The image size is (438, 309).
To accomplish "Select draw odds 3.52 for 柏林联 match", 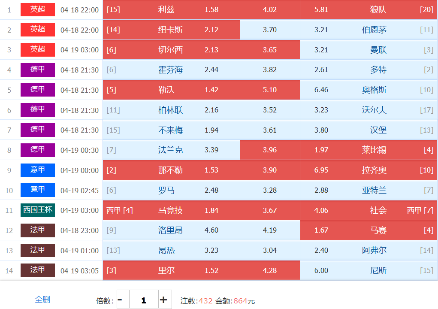I will 270,110.
